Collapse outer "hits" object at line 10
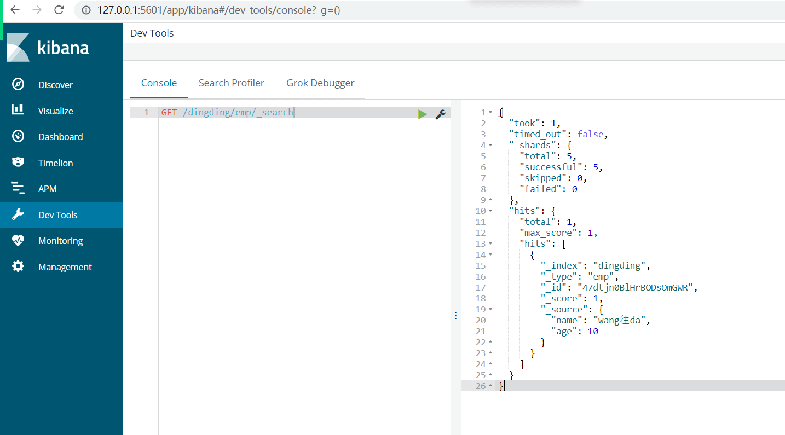The image size is (785, 435). tap(490, 211)
